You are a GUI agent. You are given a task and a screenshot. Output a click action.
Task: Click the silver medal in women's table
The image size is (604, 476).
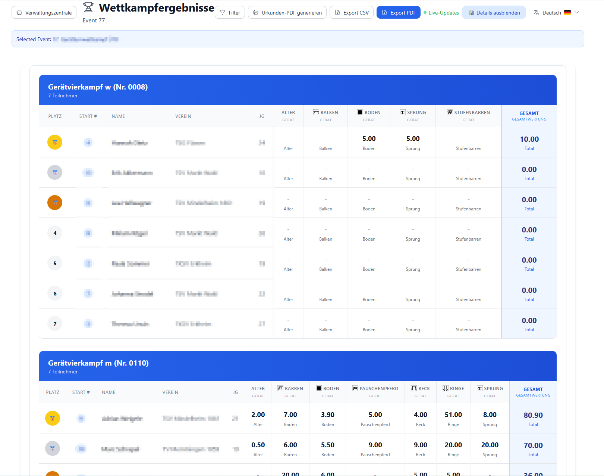coord(55,172)
